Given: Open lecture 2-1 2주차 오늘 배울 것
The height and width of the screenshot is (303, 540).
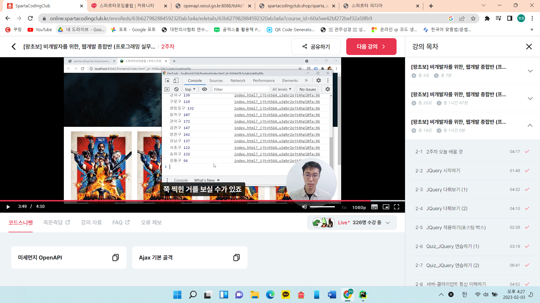Looking at the screenshot, I should (x=472, y=151).
